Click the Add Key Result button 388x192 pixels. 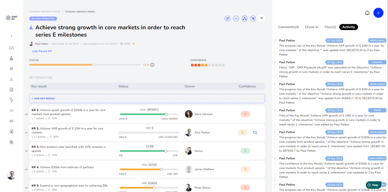44,99
